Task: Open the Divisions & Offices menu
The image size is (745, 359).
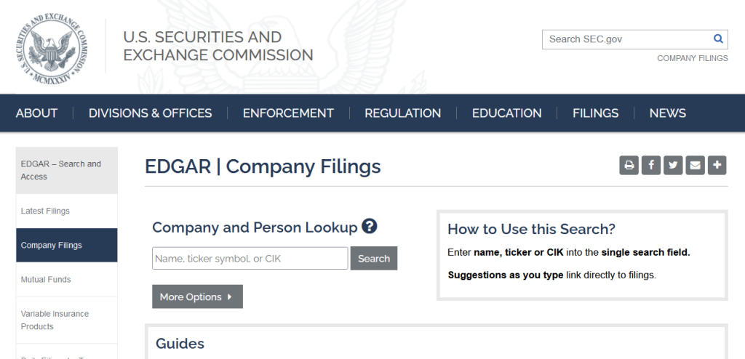Action: [150, 113]
